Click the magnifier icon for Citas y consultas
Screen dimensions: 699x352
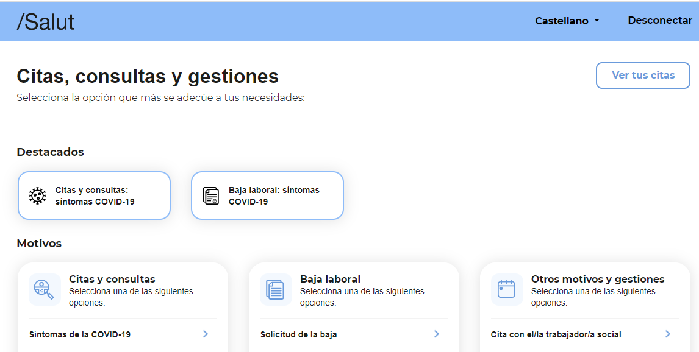45,289
